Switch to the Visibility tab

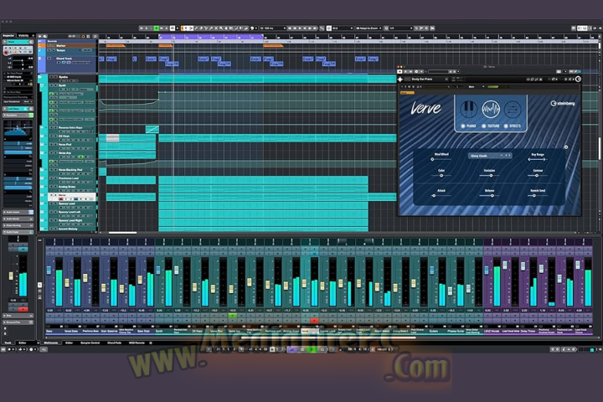[23, 36]
